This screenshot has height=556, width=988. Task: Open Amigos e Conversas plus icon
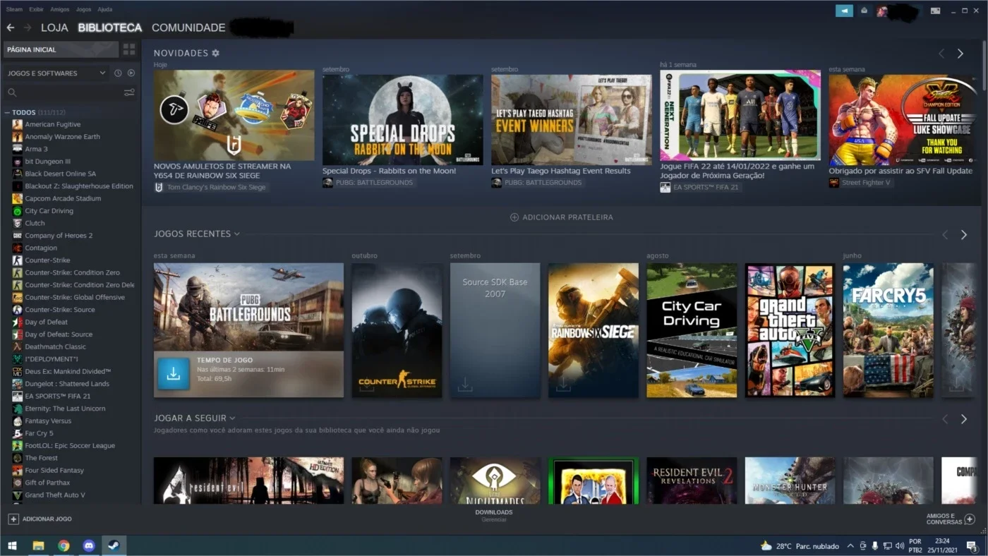(x=970, y=519)
